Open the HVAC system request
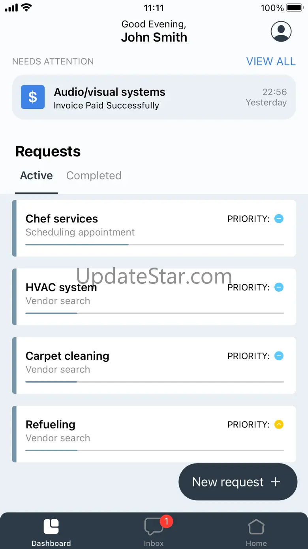 tap(61, 288)
